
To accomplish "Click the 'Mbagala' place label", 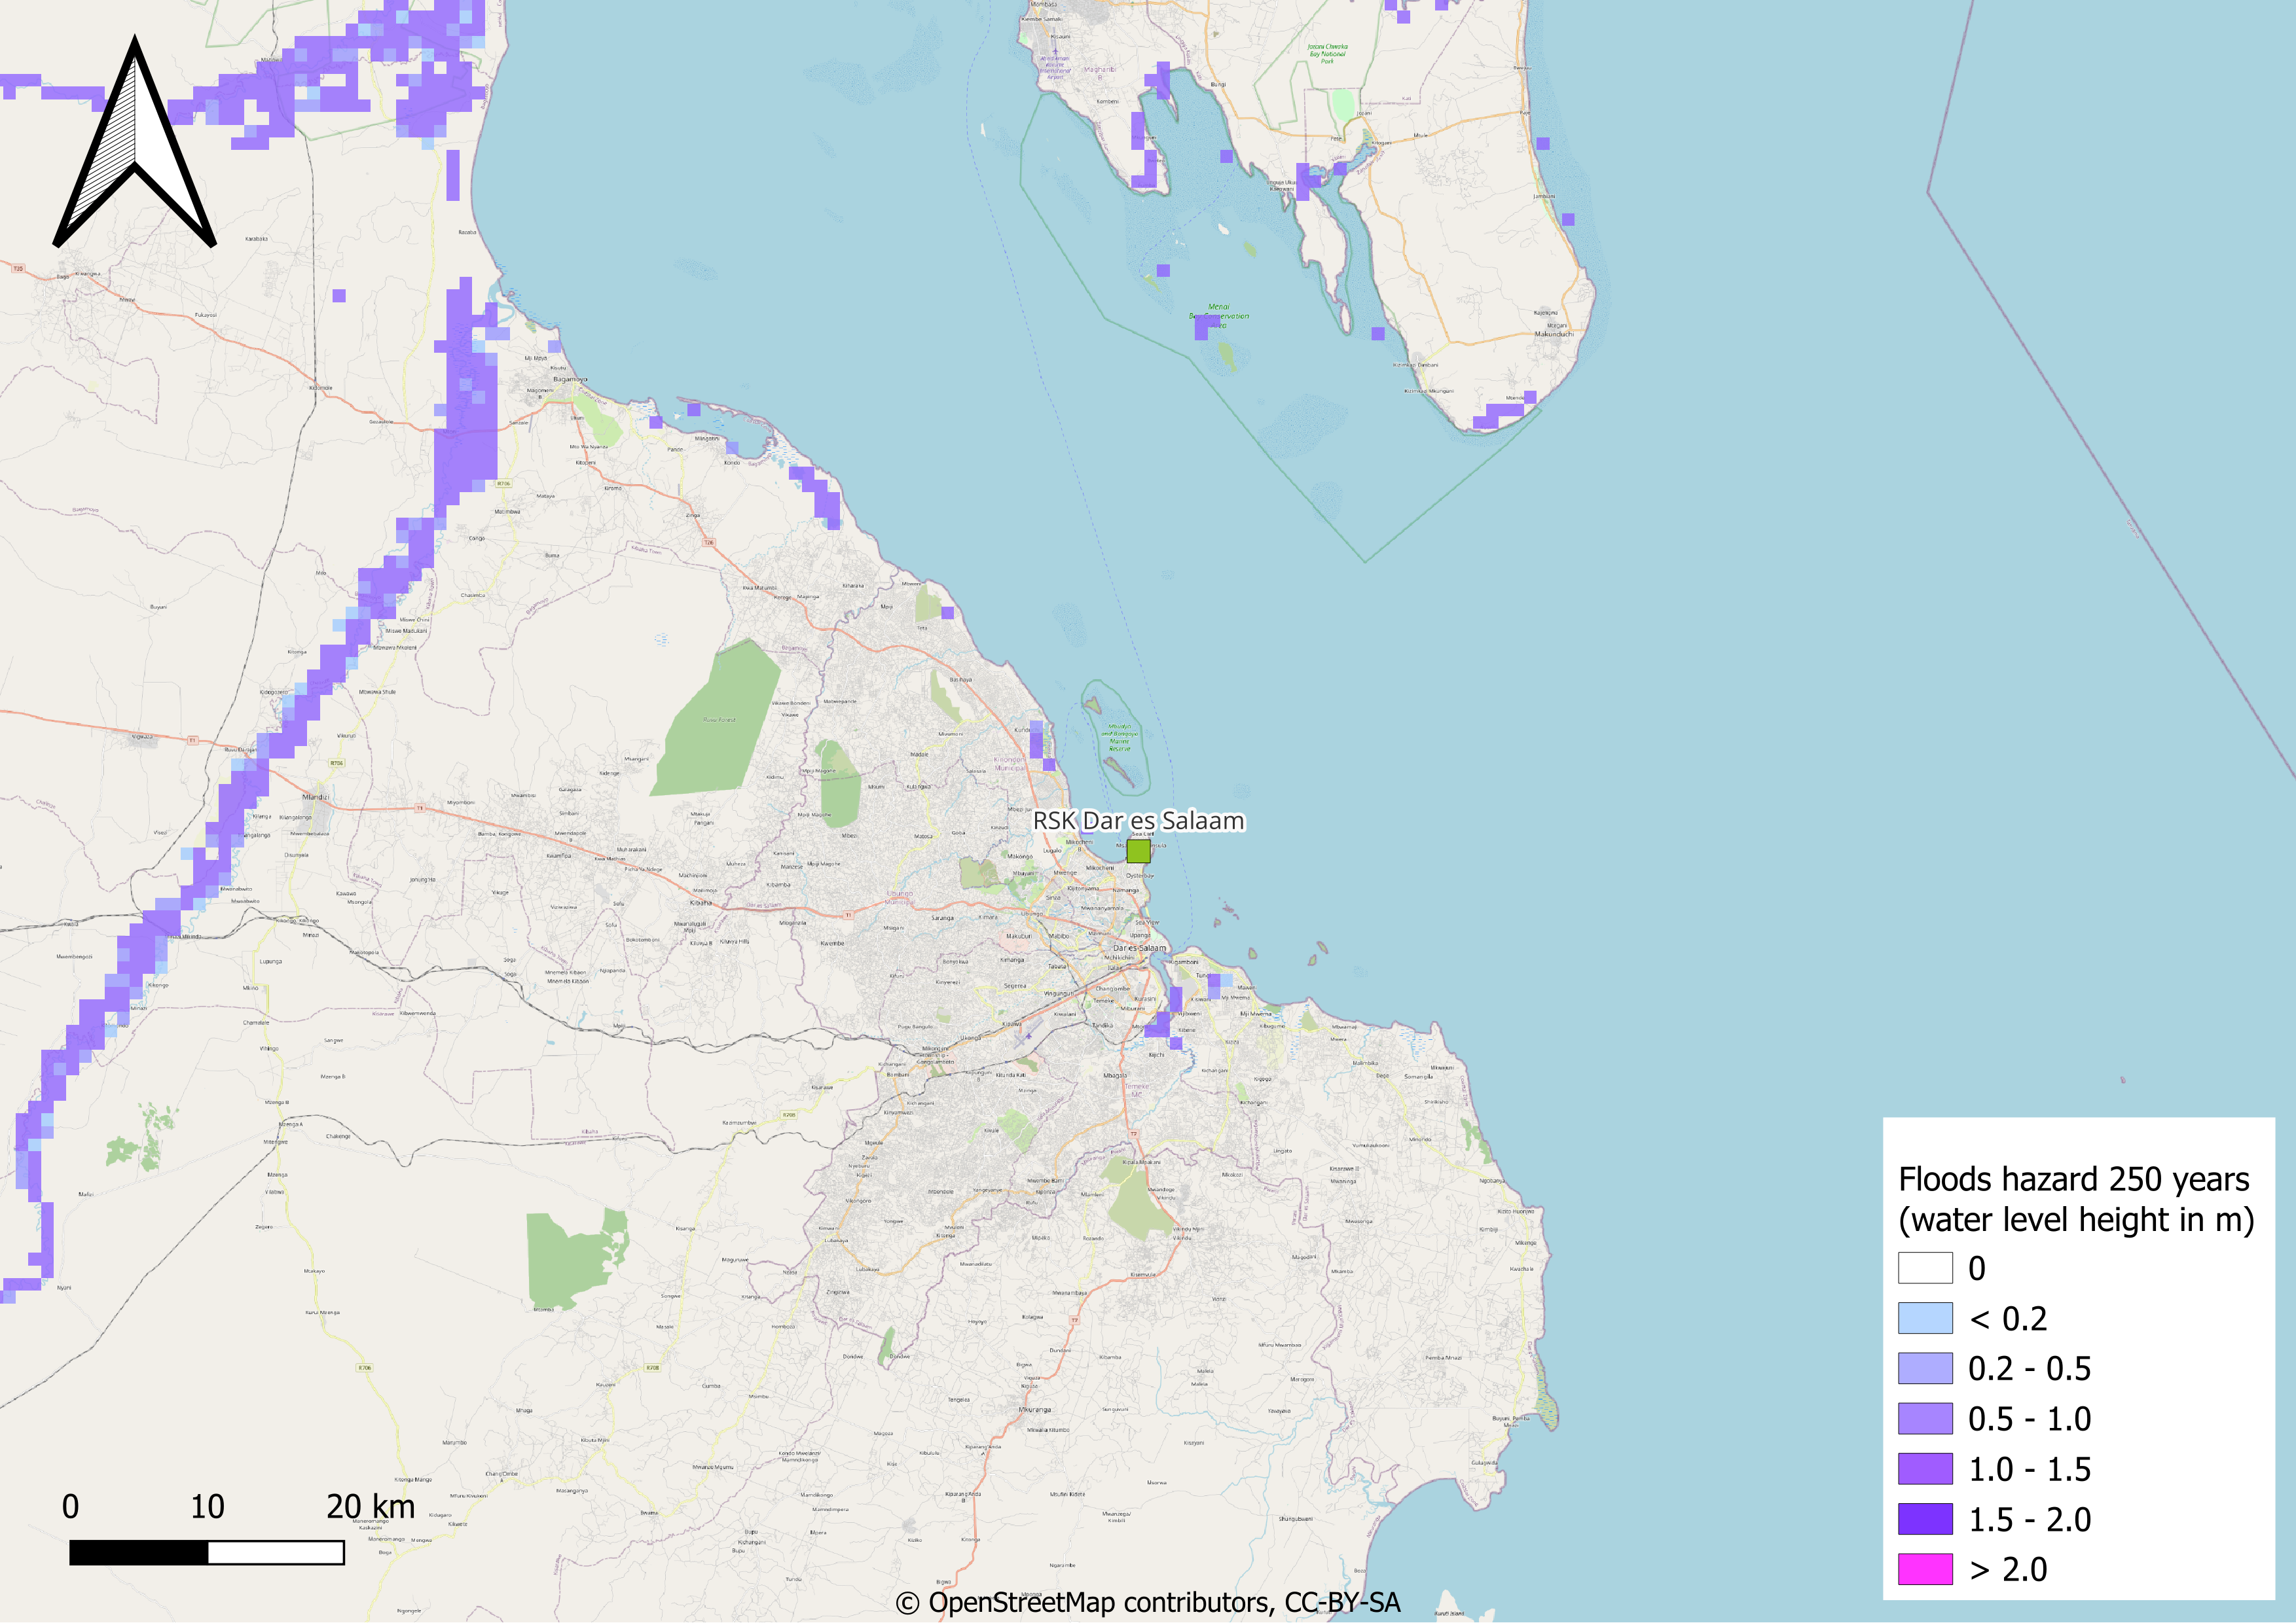I will tap(1115, 1075).
